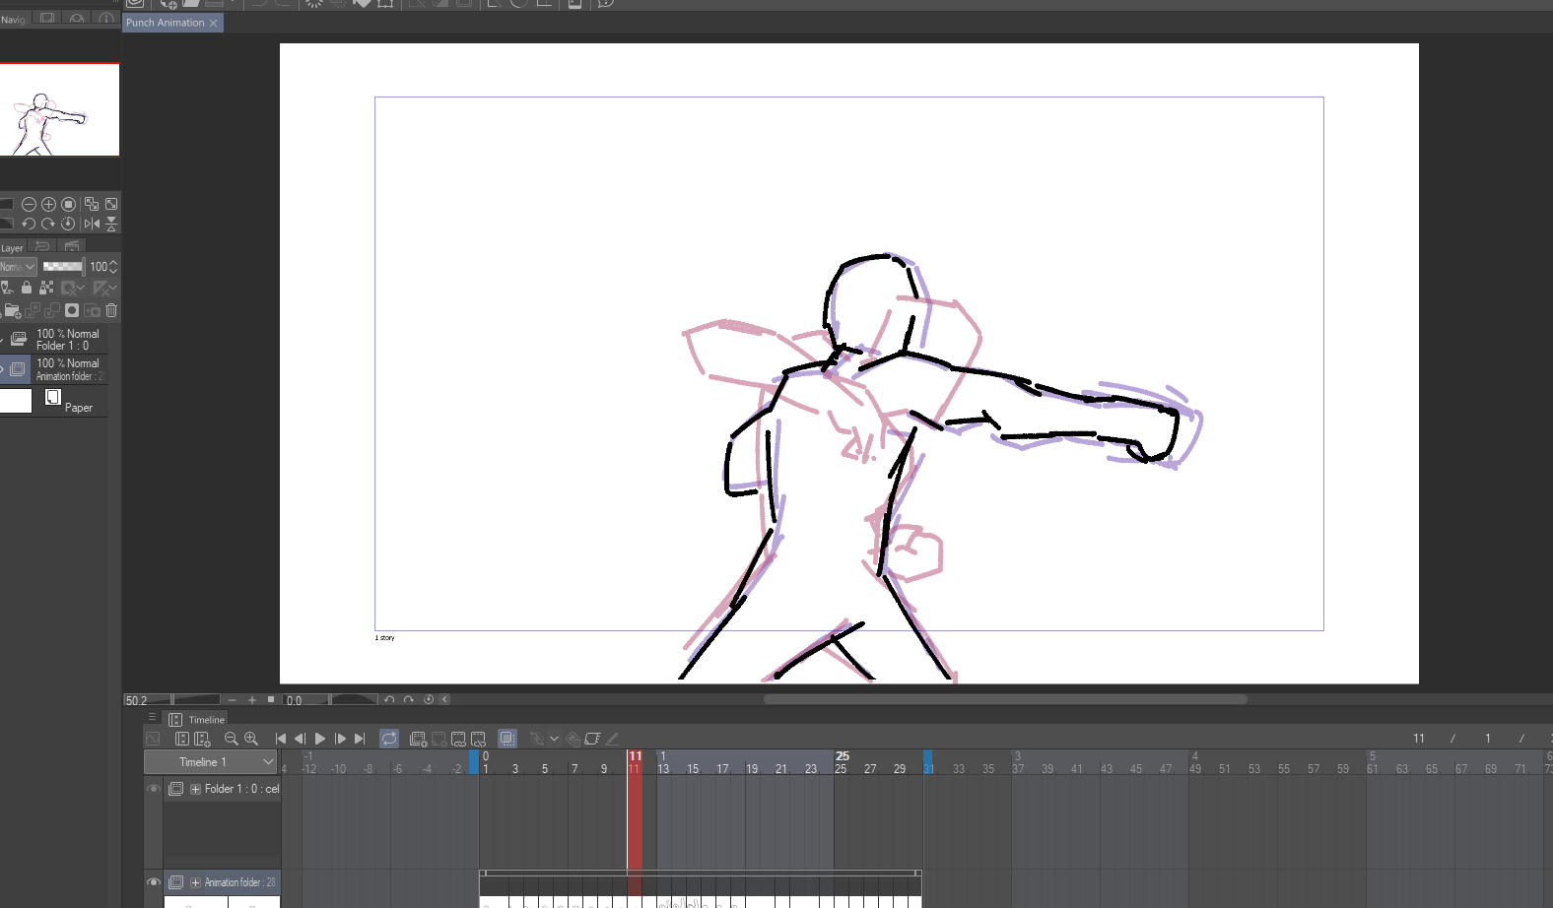Switch to the Punch Animation document tab

coord(165,23)
